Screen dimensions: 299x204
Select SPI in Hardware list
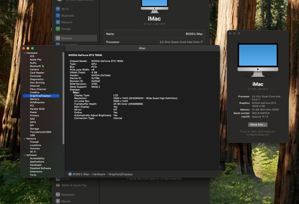[32, 126]
